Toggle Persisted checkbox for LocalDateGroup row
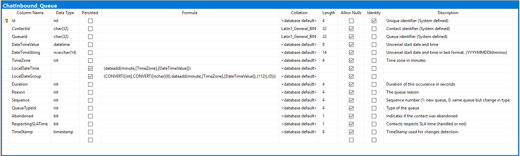The image size is (520, 156). 90,76
